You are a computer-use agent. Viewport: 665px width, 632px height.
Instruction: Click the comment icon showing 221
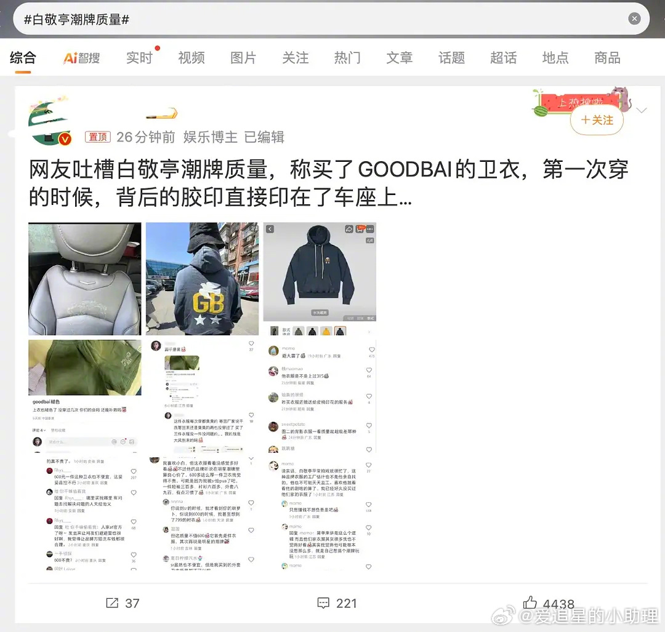(x=323, y=602)
